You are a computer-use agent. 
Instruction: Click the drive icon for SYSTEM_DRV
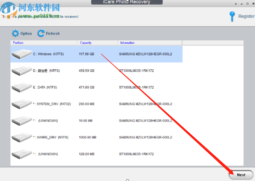click(22, 104)
